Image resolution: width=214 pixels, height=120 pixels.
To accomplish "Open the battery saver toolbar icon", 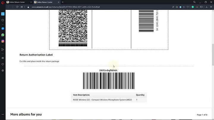I will [201, 7].
